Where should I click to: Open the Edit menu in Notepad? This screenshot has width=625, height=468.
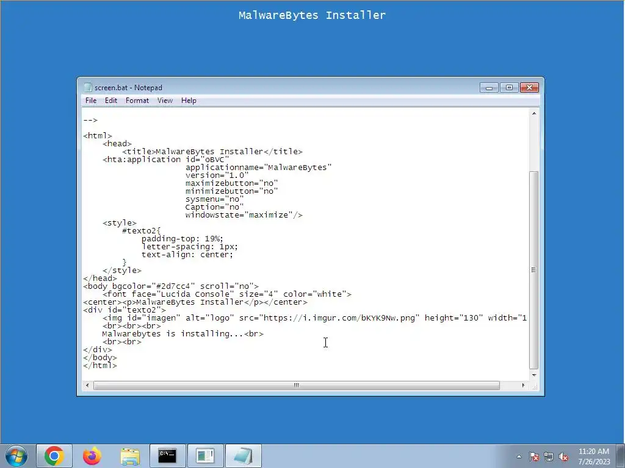(x=111, y=101)
